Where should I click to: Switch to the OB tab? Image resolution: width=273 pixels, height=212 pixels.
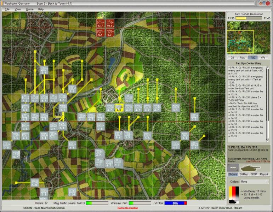pyautogui.click(x=233, y=57)
